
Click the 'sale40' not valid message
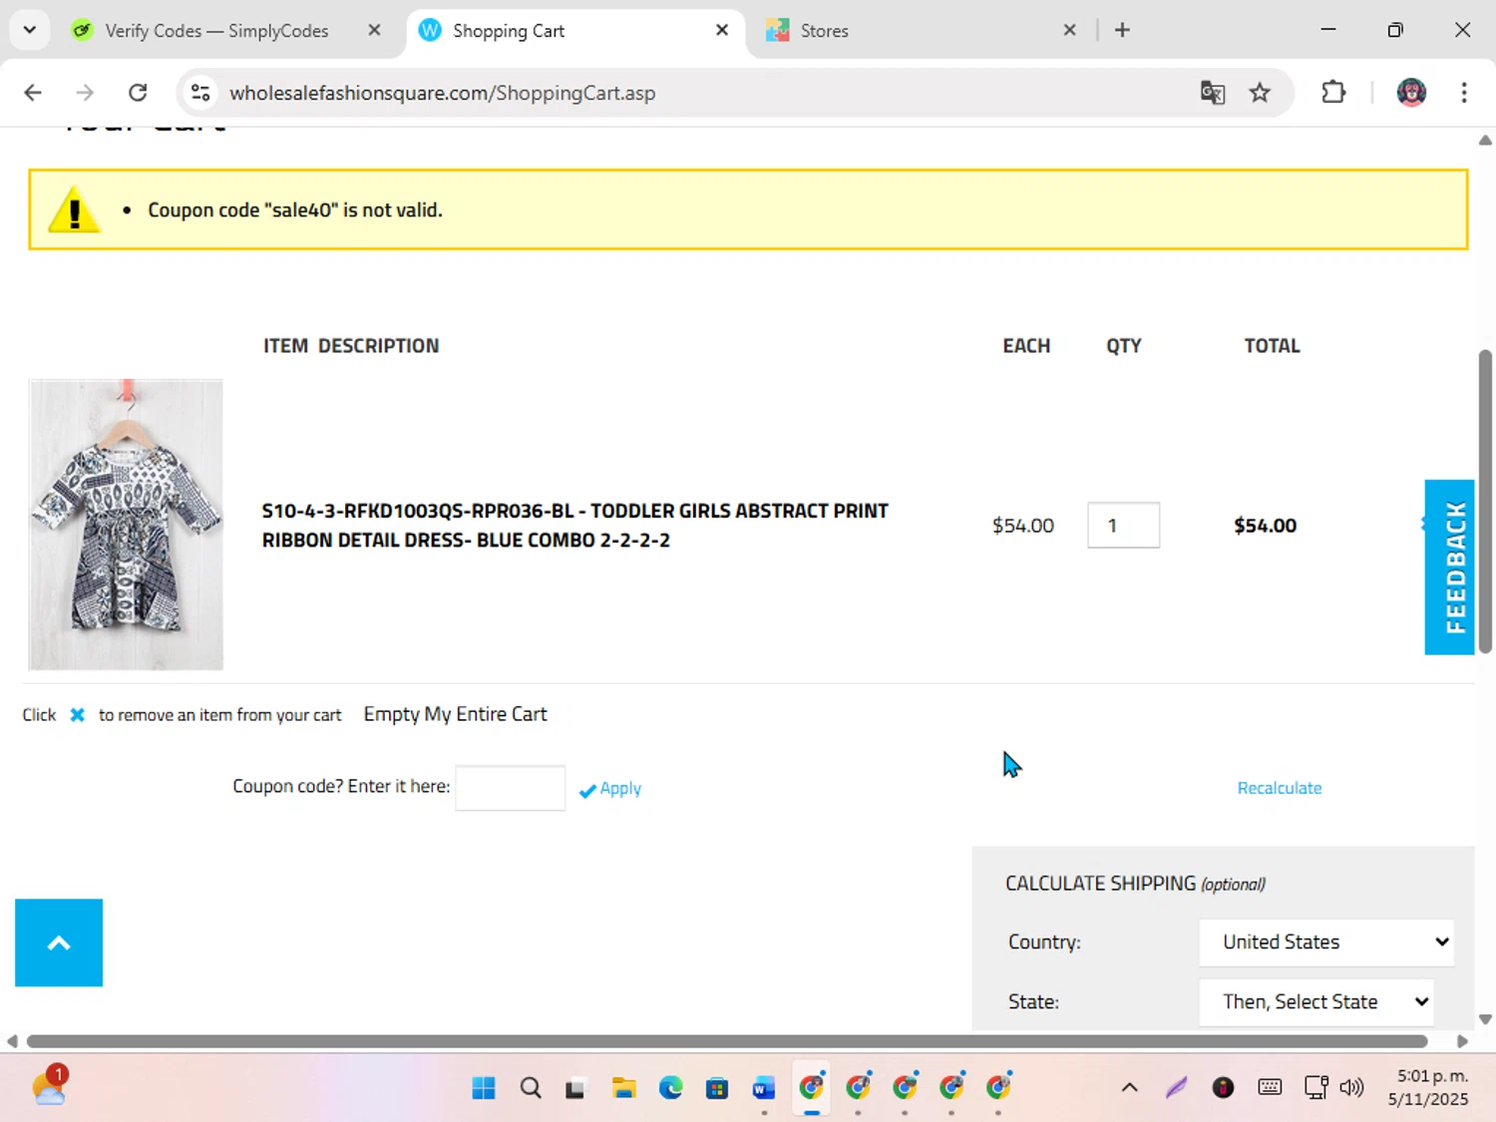[x=295, y=210]
